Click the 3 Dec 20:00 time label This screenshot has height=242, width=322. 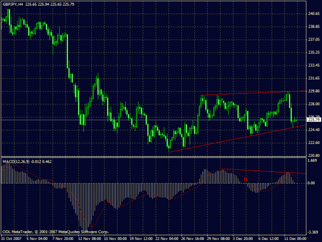click(x=243, y=238)
